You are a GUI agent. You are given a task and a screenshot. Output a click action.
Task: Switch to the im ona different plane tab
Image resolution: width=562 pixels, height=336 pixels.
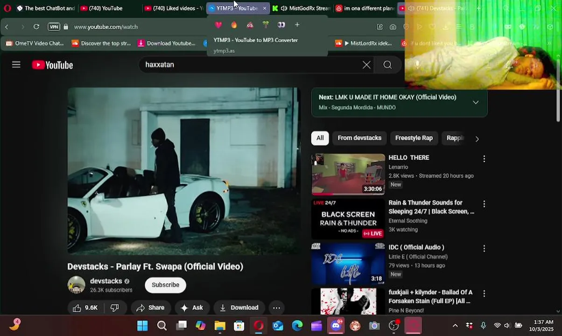point(365,8)
